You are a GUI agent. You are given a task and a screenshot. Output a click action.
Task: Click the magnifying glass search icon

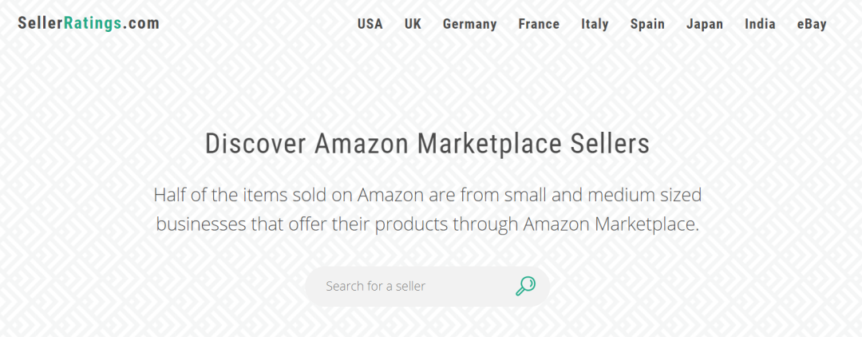coord(525,286)
